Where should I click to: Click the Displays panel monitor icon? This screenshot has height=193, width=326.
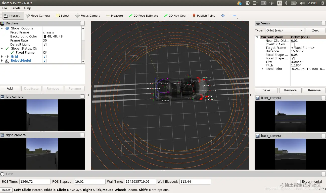pyautogui.click(x=3, y=23)
